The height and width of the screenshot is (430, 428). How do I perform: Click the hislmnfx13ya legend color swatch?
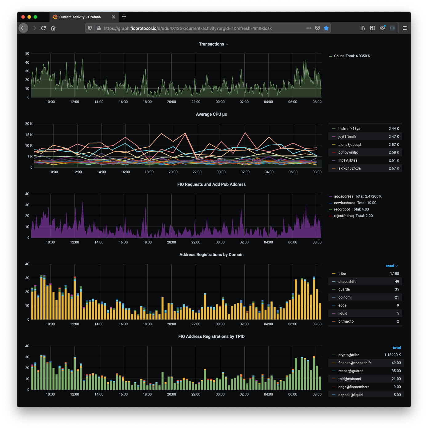(334, 129)
